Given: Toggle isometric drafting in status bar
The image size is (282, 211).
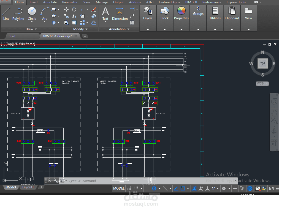Looking at the screenshot, I should 165,188.
